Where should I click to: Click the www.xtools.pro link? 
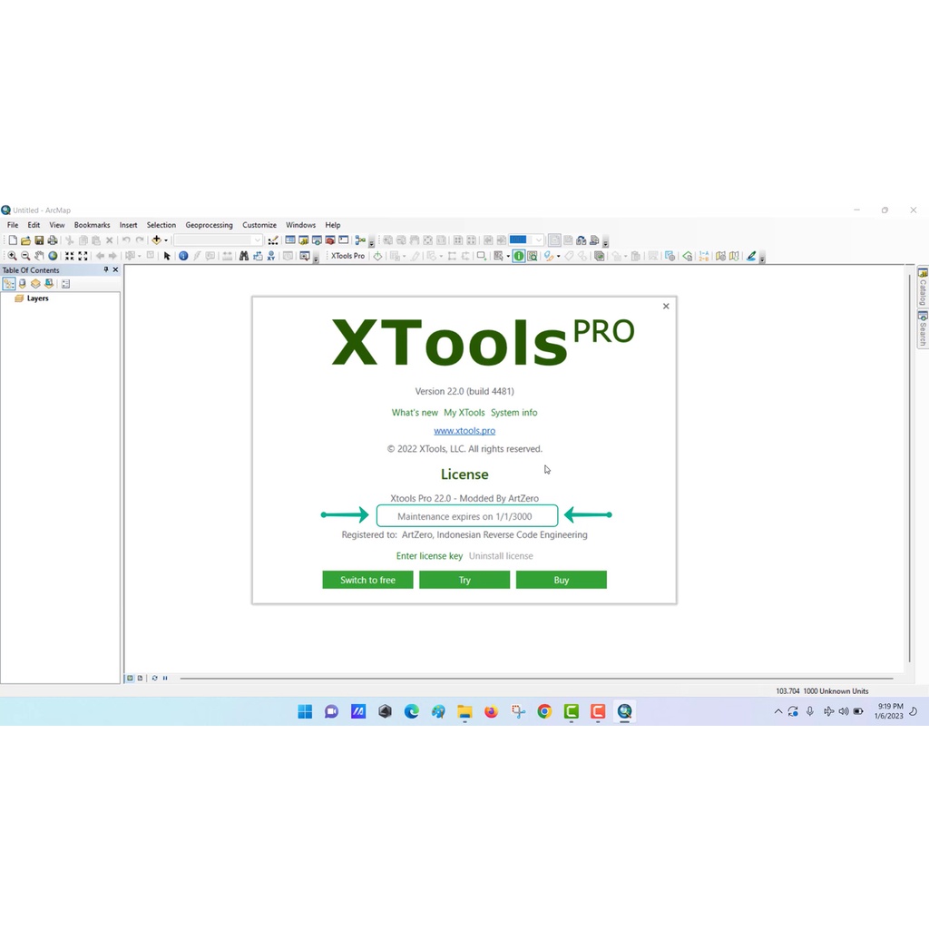[464, 430]
